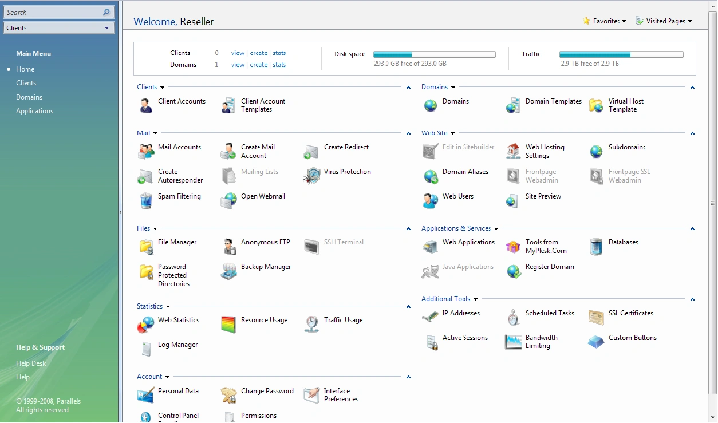Open the Create Mail Account icon
Screen dimensions: 718x423
229,151
